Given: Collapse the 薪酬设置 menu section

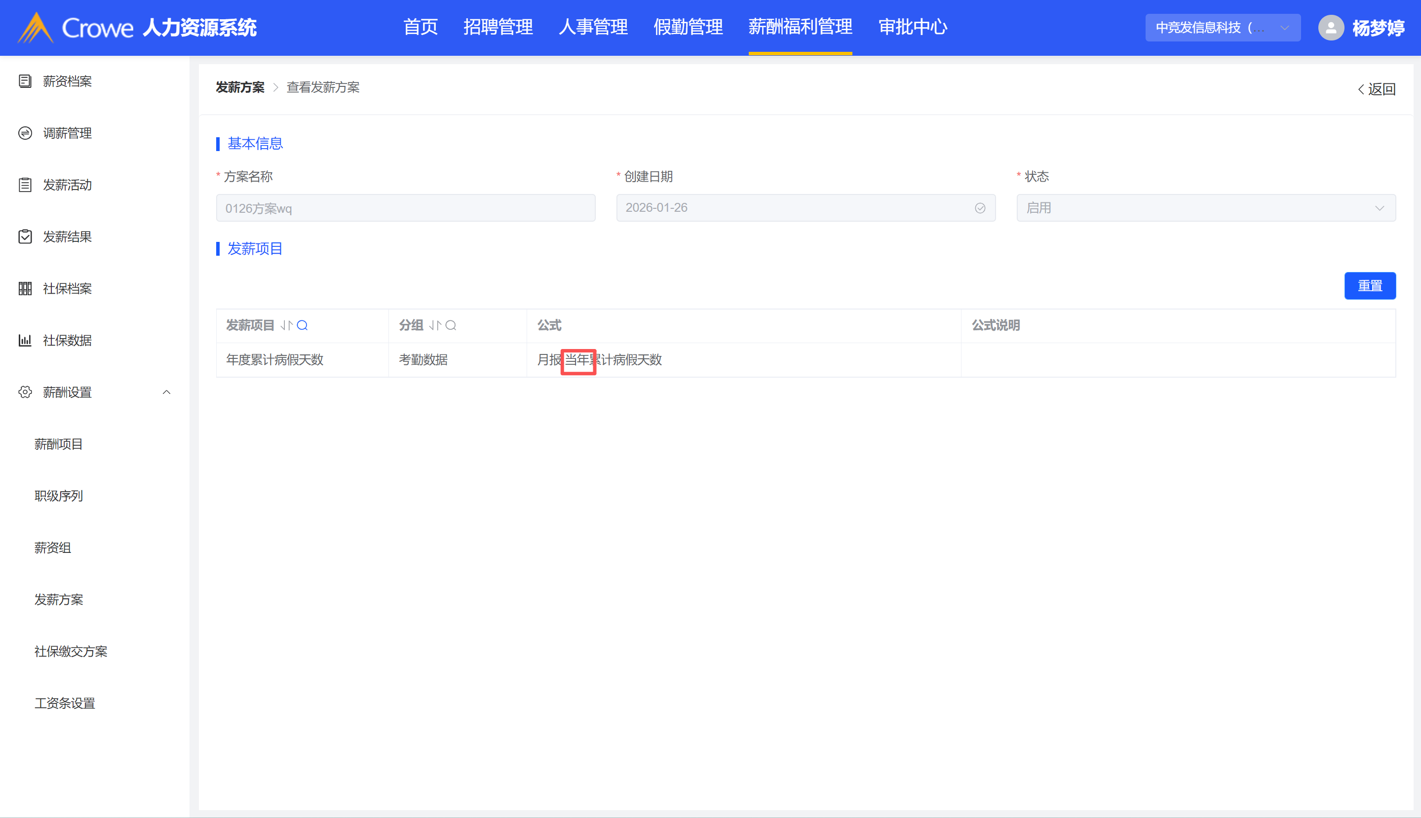Looking at the screenshot, I should point(166,392).
